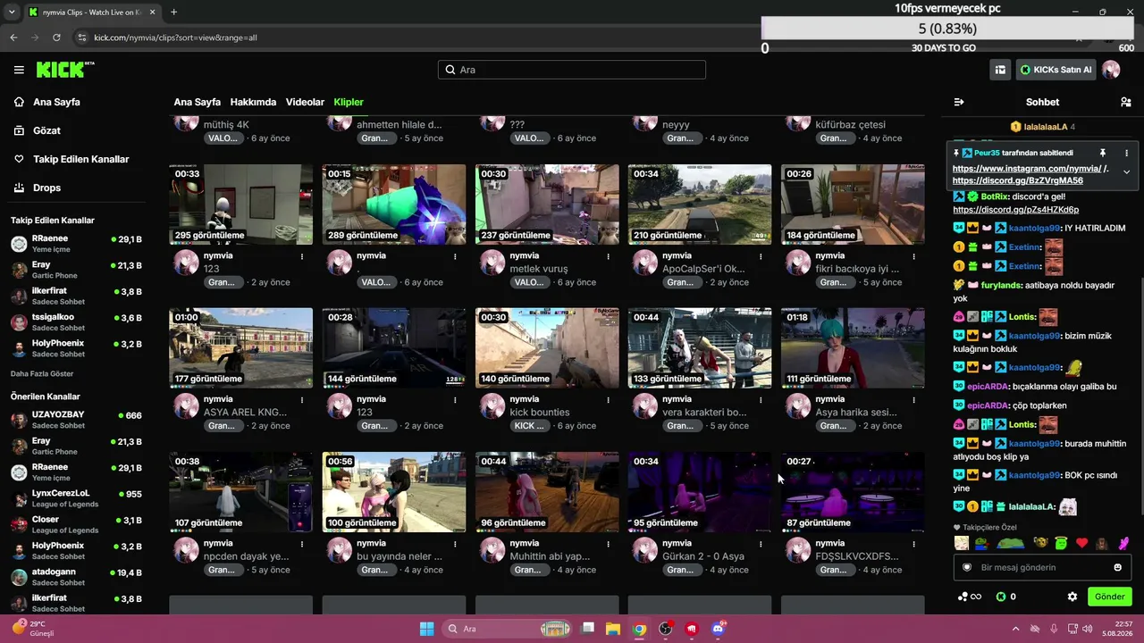
Task: Open the Drops page
Action: click(x=47, y=188)
